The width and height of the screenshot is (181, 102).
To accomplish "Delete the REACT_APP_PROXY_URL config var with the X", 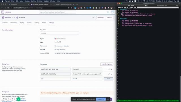I will [x=111, y=74].
